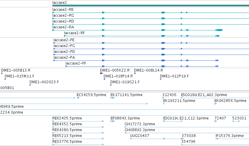249x146 pixels.
Task: Select EST UUGC0437
Action: pyautogui.click(x=140, y=136)
